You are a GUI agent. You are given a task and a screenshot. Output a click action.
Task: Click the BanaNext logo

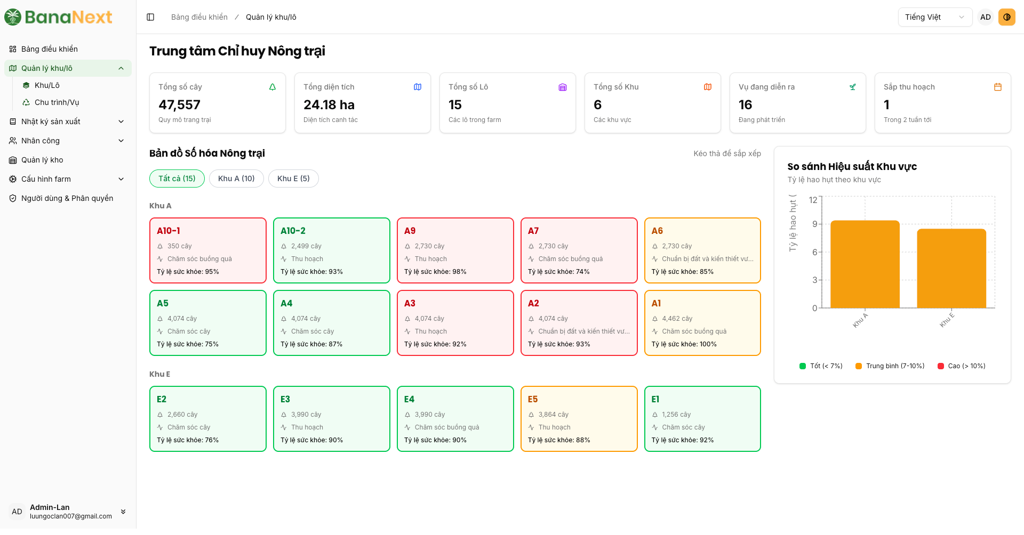coord(59,17)
